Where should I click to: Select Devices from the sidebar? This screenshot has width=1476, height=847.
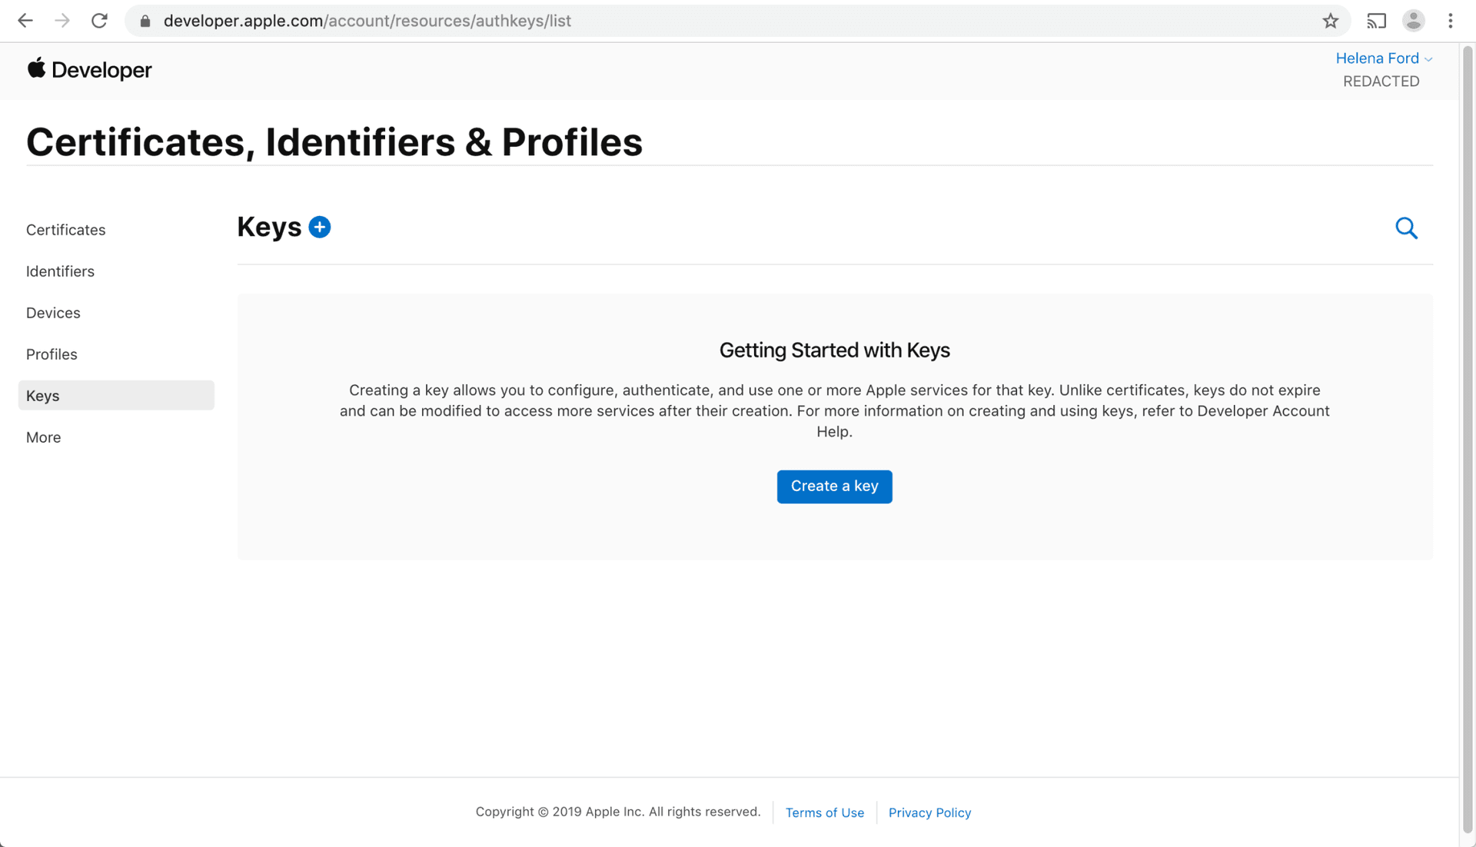tap(53, 313)
